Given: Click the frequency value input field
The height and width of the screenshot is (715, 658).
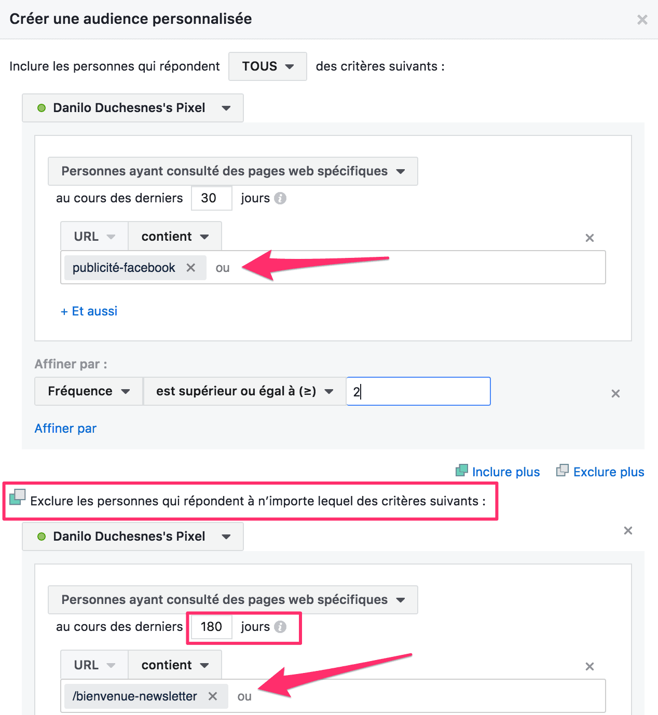Looking at the screenshot, I should [418, 391].
